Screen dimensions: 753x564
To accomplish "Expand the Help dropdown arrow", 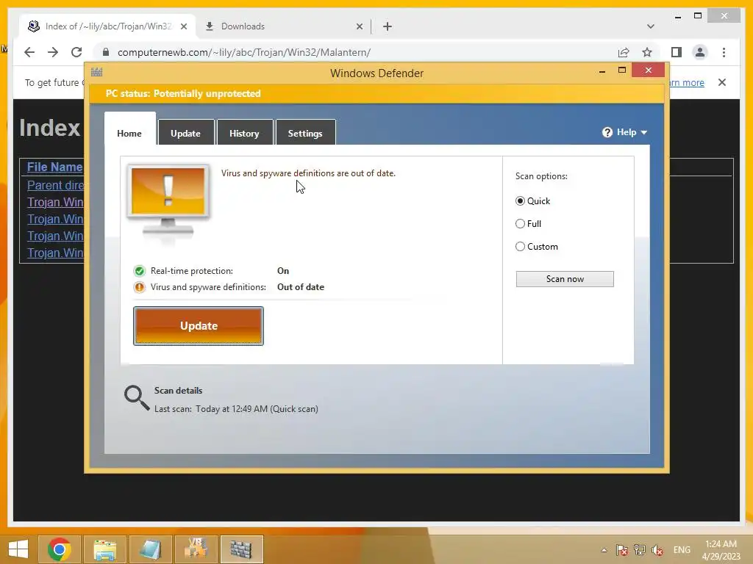I will pos(644,133).
